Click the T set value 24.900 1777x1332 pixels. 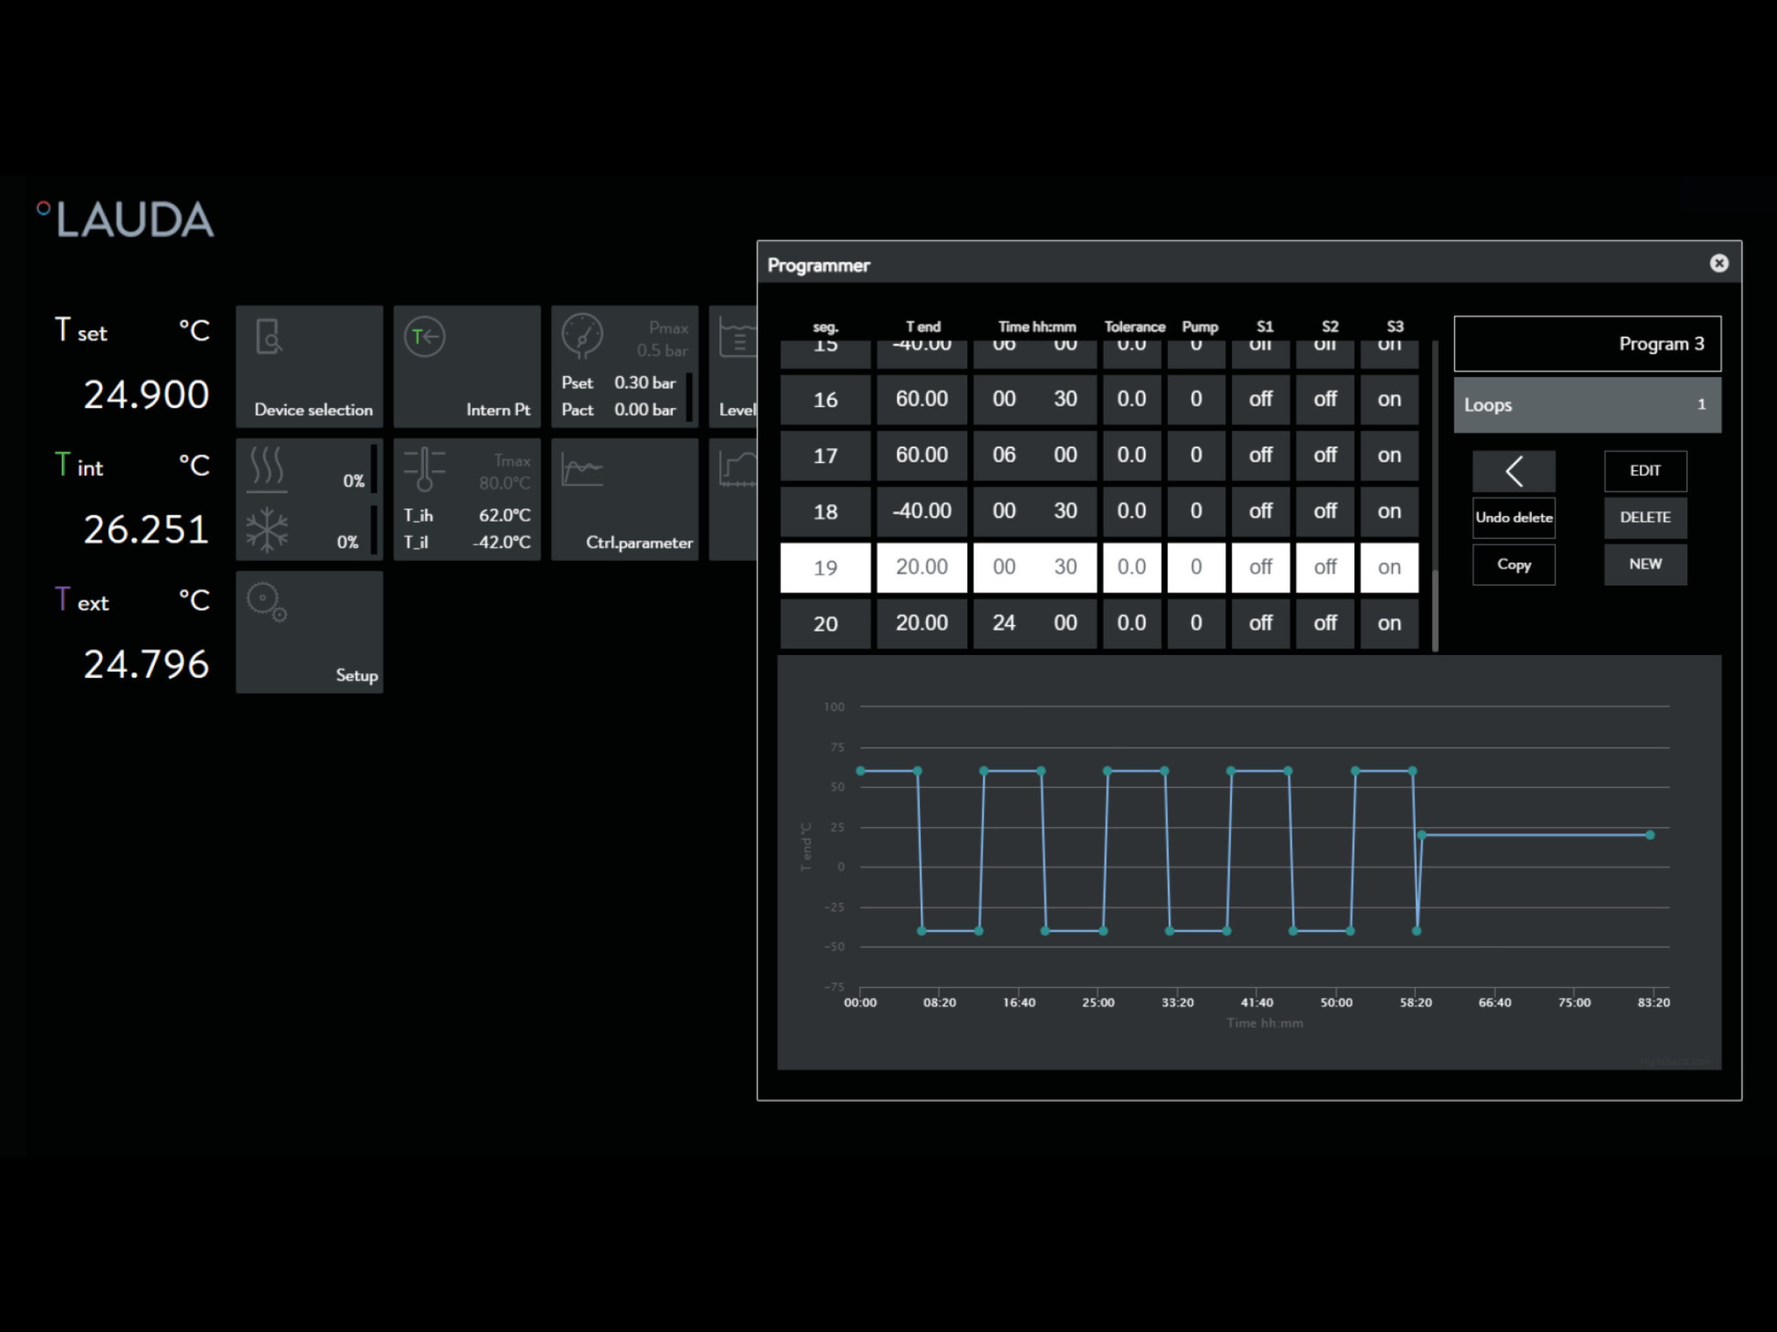(146, 394)
